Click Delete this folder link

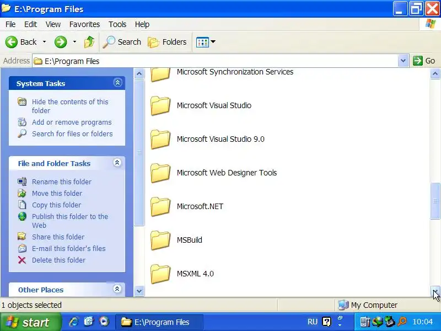[59, 260]
